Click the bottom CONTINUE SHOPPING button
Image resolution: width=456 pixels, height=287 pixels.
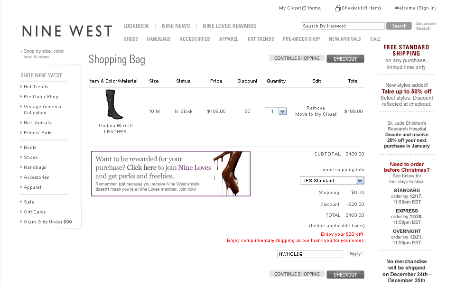[x=297, y=274]
